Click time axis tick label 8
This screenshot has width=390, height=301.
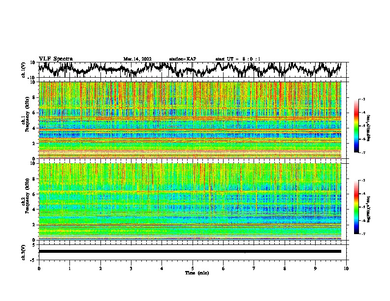coord(285,269)
